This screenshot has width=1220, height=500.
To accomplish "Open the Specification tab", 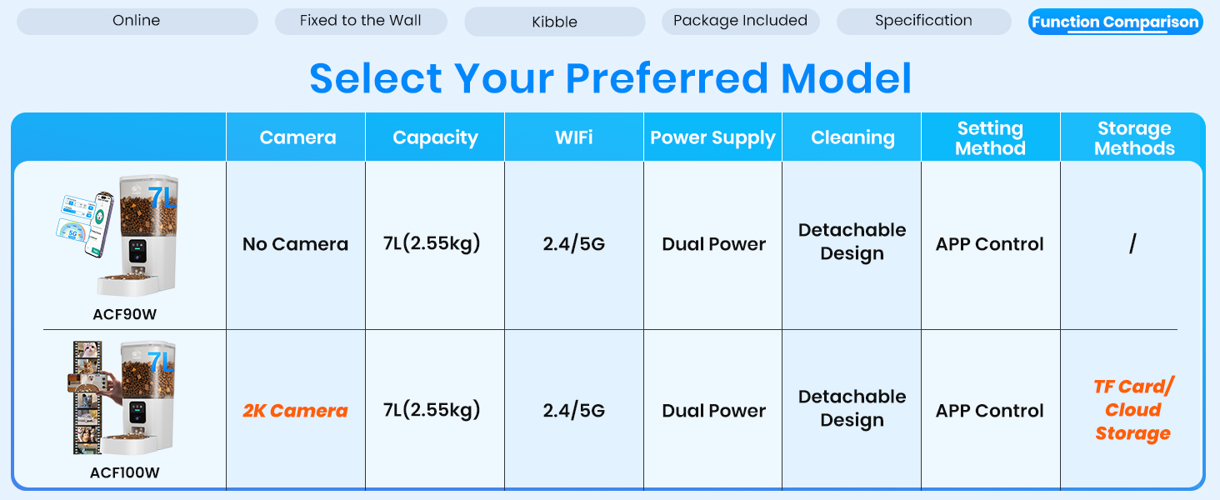I will [x=923, y=21].
